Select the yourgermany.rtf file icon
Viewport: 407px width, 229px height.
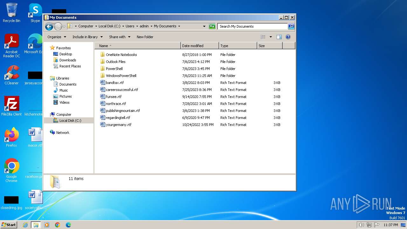click(102, 125)
